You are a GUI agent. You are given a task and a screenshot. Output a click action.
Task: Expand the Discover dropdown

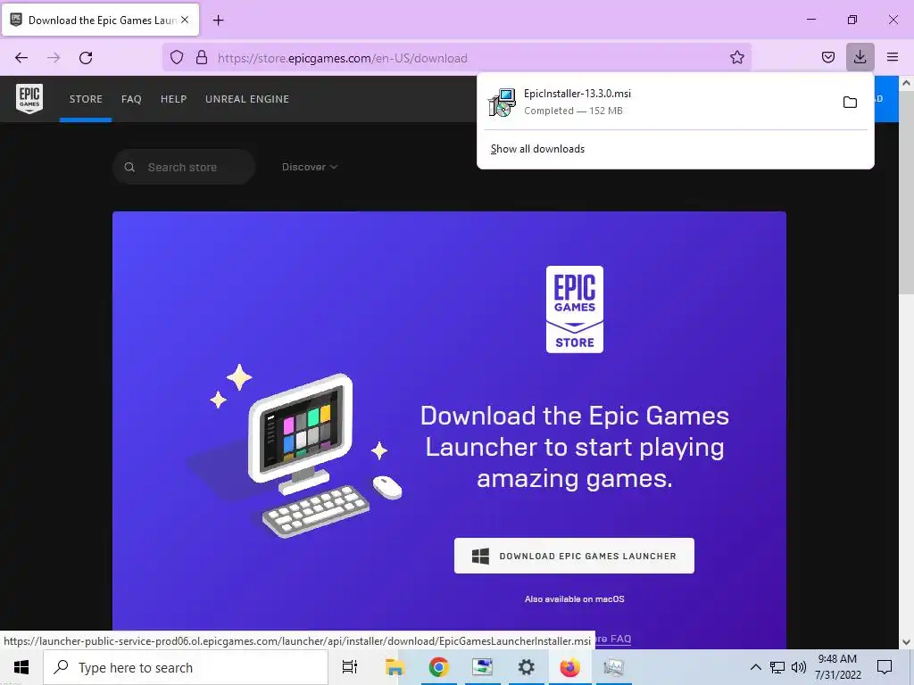click(310, 167)
